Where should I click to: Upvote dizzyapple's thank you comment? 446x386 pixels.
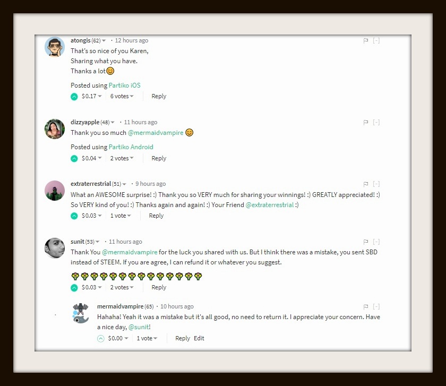tap(74, 158)
